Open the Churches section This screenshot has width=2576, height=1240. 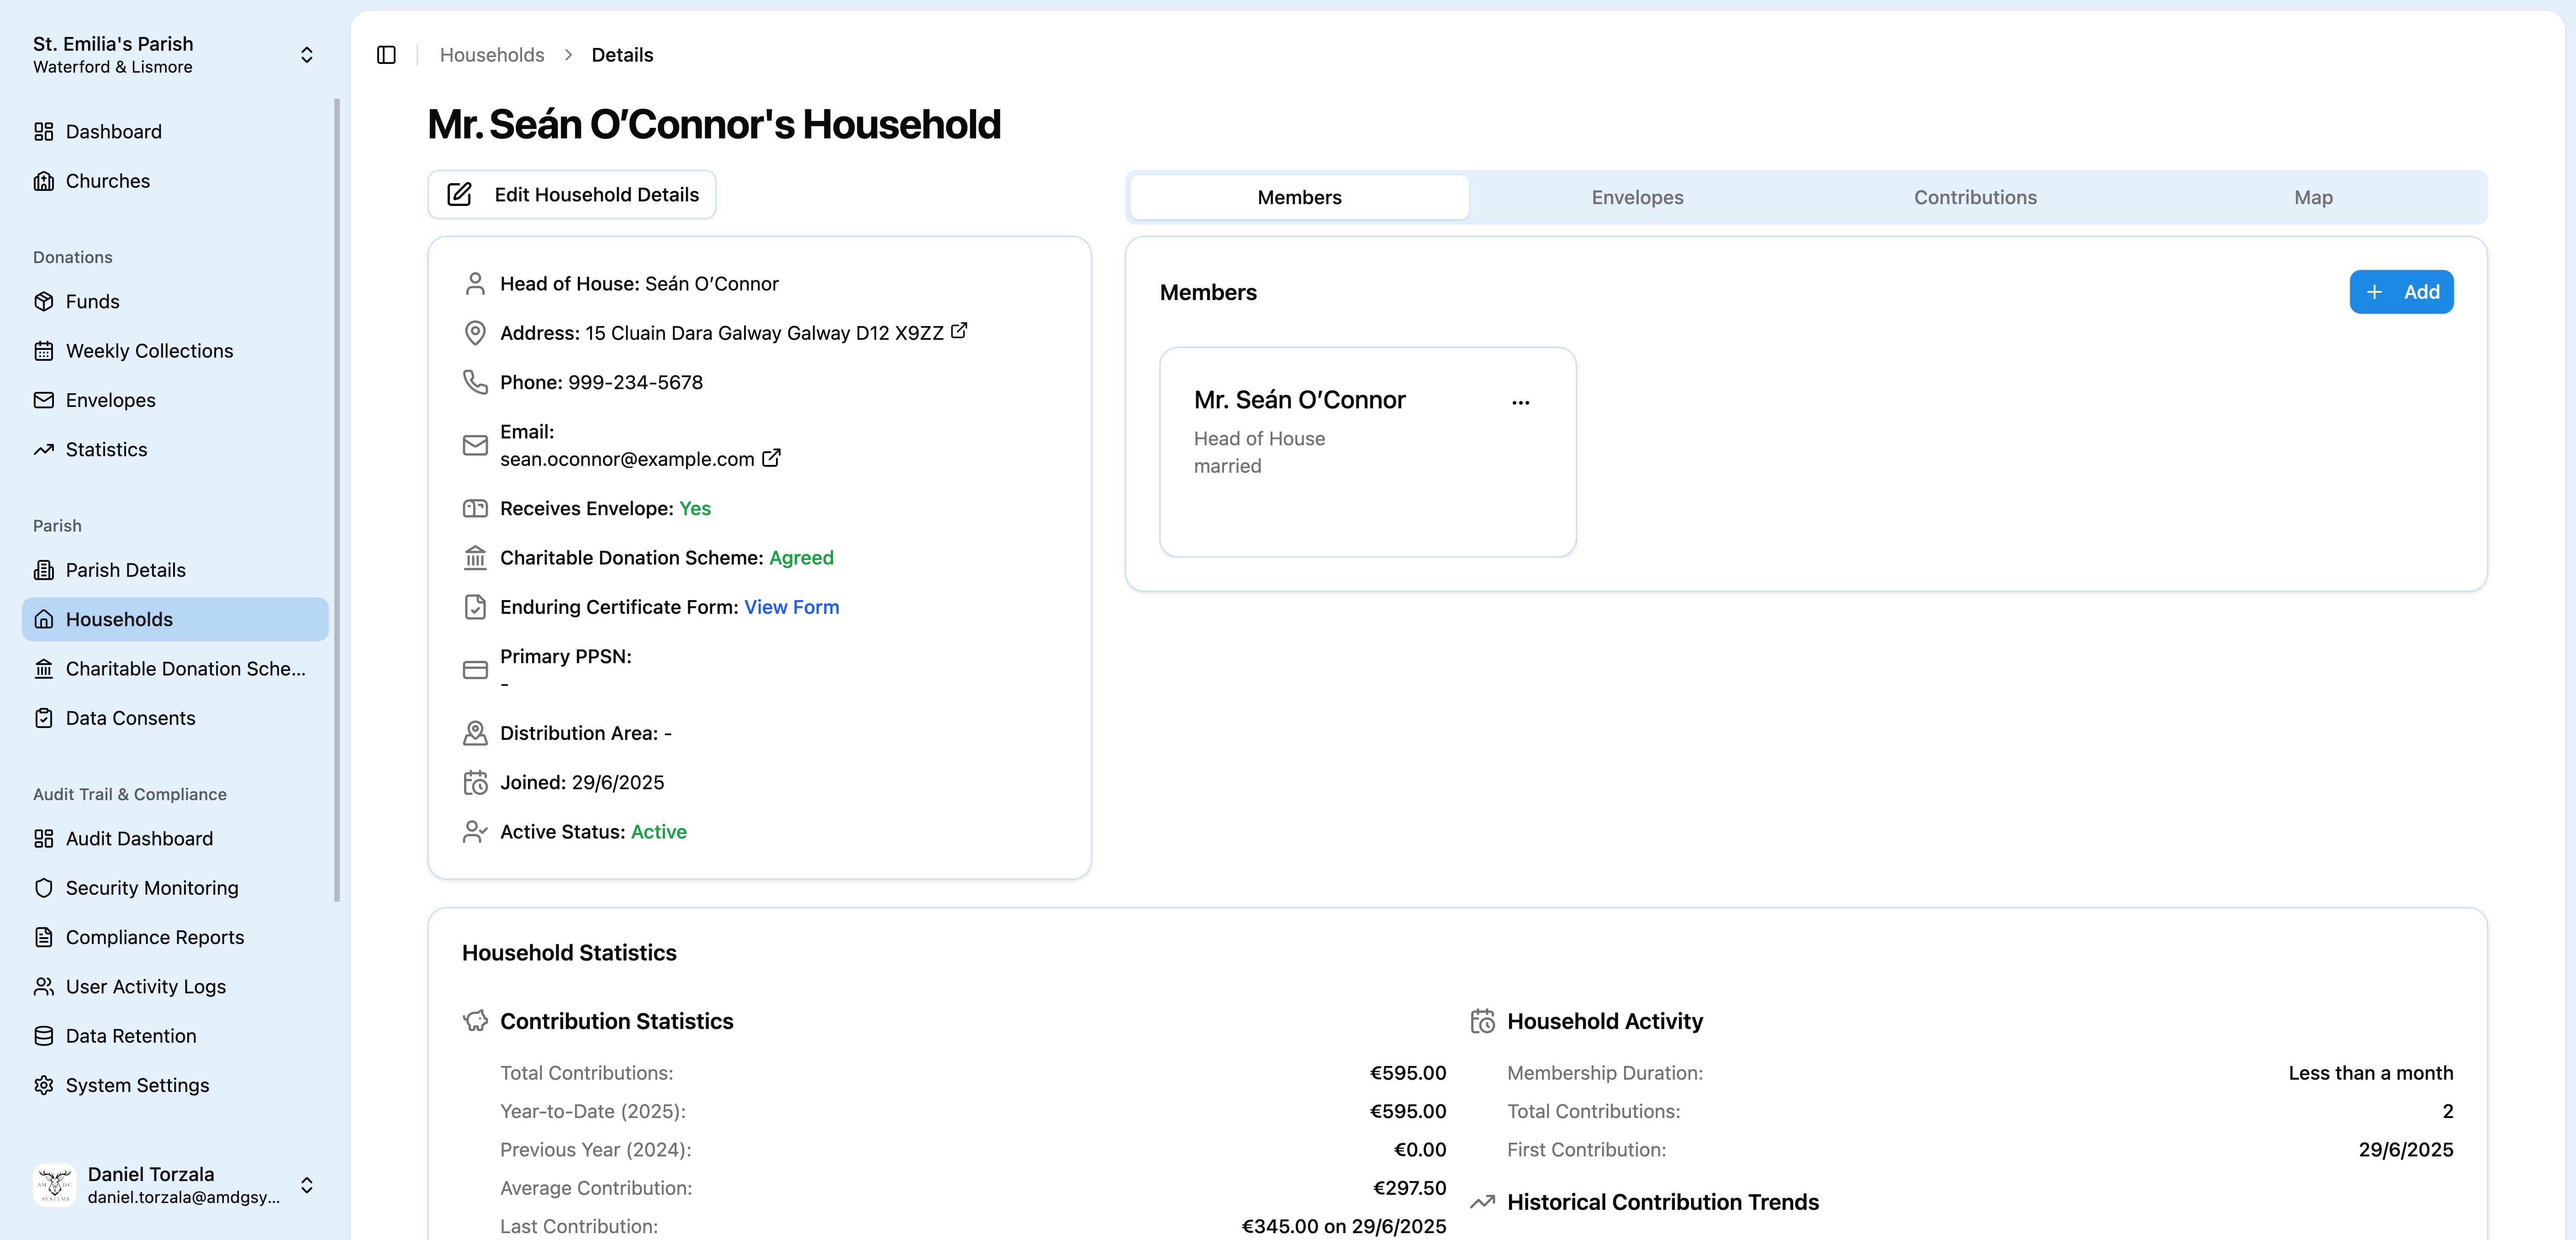click(x=108, y=180)
